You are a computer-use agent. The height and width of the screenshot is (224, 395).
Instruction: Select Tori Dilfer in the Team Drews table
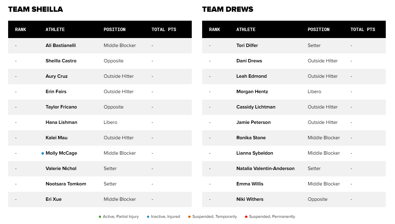pos(247,45)
